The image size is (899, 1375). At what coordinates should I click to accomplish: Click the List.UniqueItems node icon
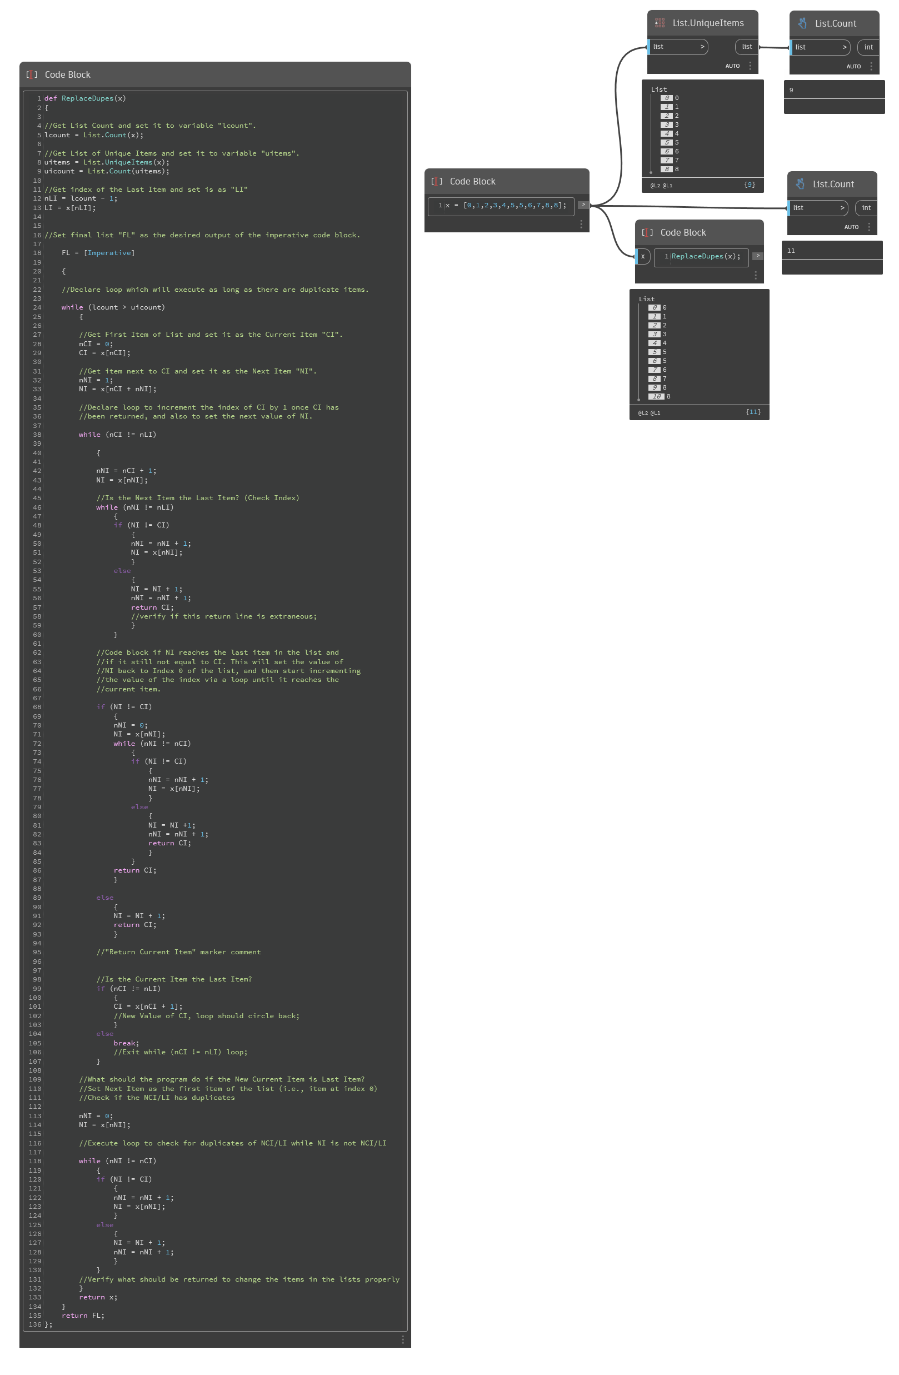point(660,23)
